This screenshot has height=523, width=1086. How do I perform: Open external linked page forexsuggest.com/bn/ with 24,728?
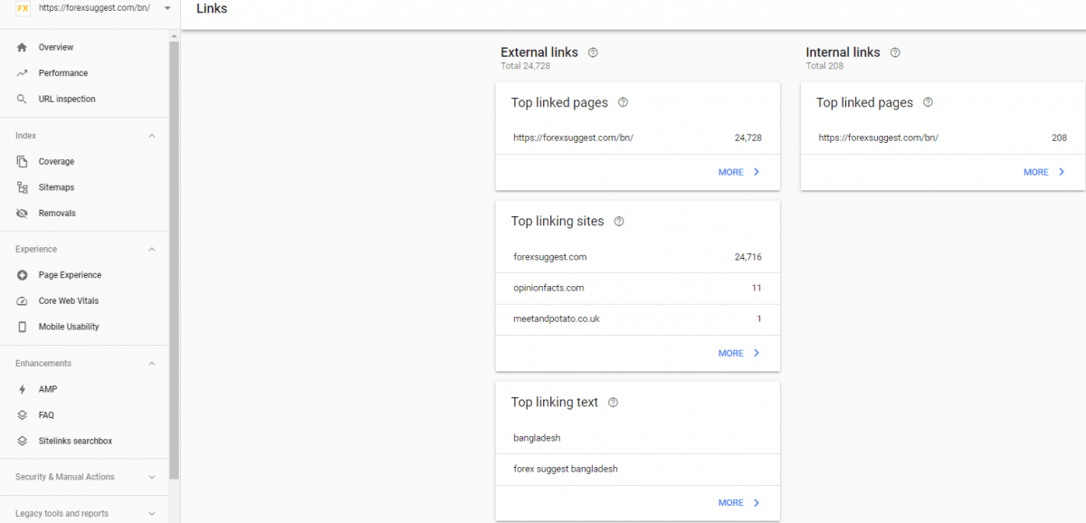pos(638,138)
